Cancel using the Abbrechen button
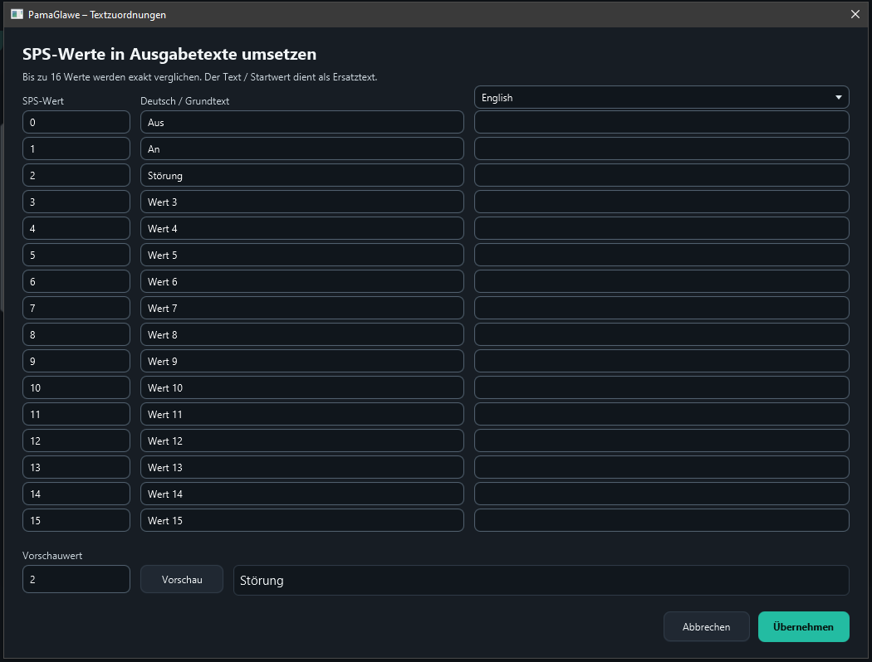 coord(706,626)
